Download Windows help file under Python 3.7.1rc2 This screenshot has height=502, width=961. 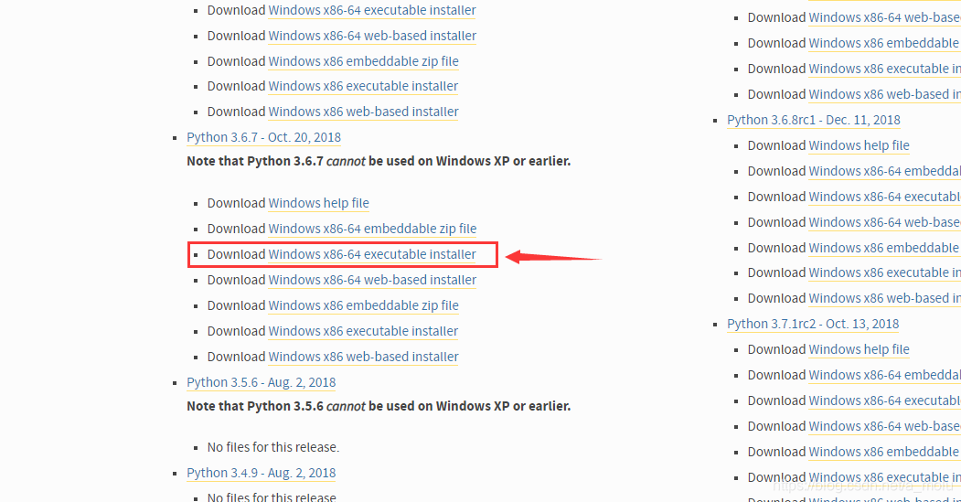[859, 350]
